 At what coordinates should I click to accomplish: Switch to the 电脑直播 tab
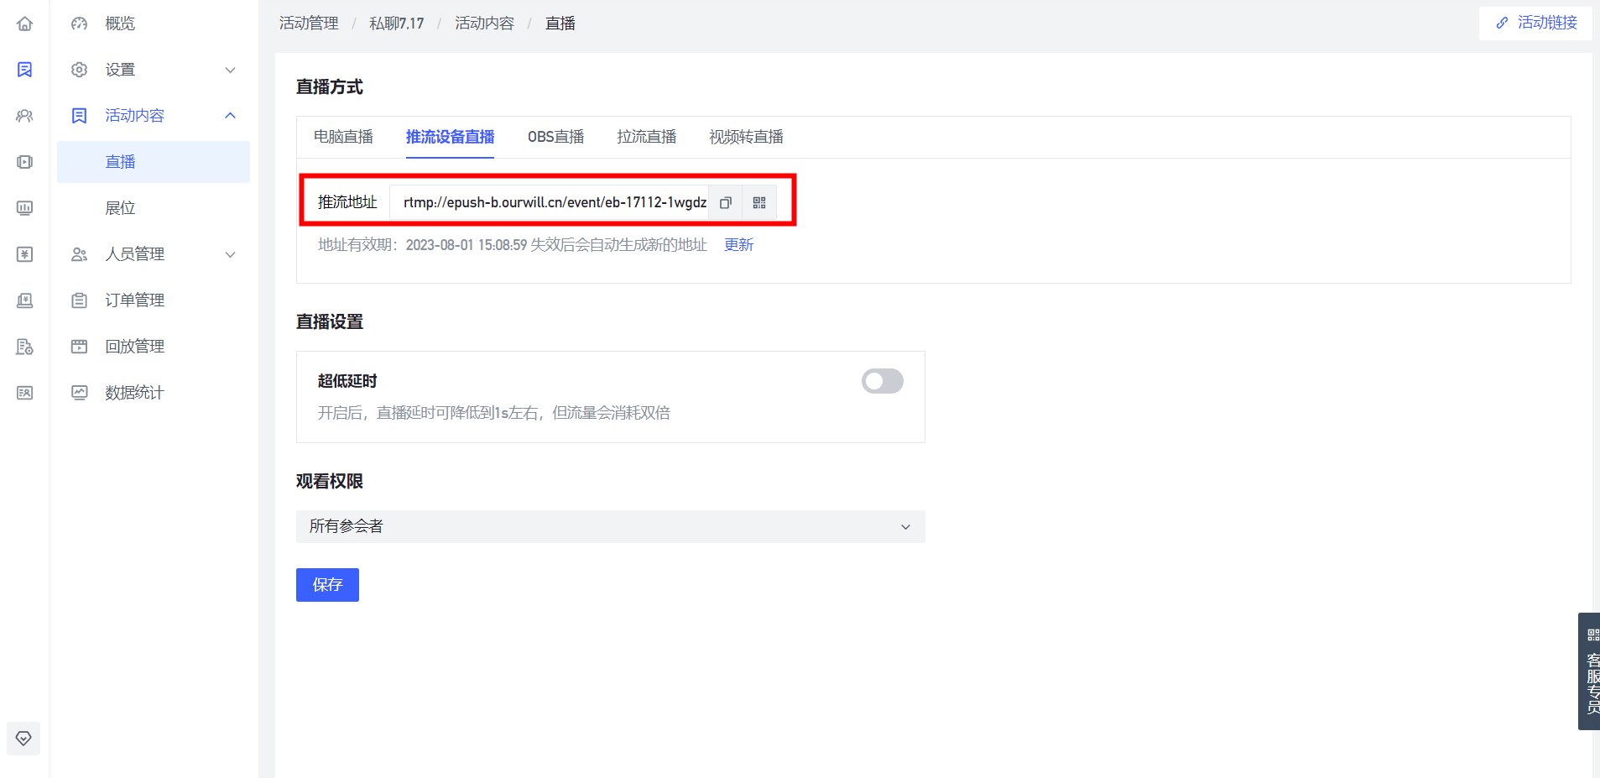(x=343, y=137)
